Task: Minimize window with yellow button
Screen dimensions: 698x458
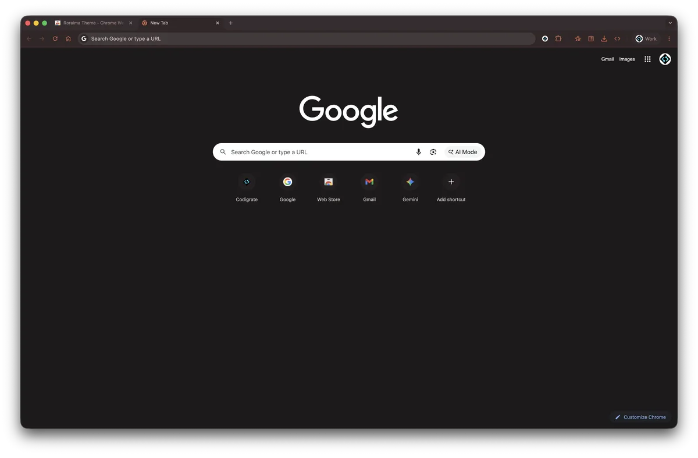Action: pyautogui.click(x=36, y=23)
